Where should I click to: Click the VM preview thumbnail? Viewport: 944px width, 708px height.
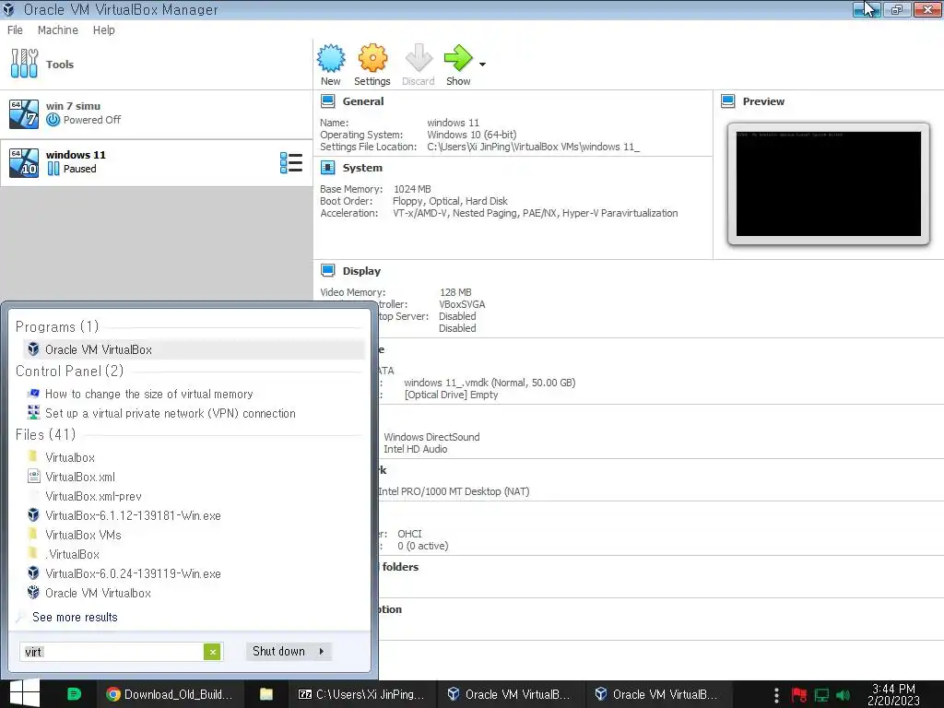pyautogui.click(x=829, y=183)
